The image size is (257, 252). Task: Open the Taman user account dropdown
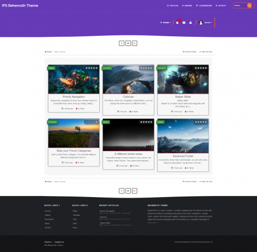point(208,23)
